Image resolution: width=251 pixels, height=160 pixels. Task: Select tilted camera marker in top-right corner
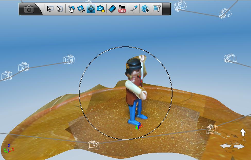226,13
